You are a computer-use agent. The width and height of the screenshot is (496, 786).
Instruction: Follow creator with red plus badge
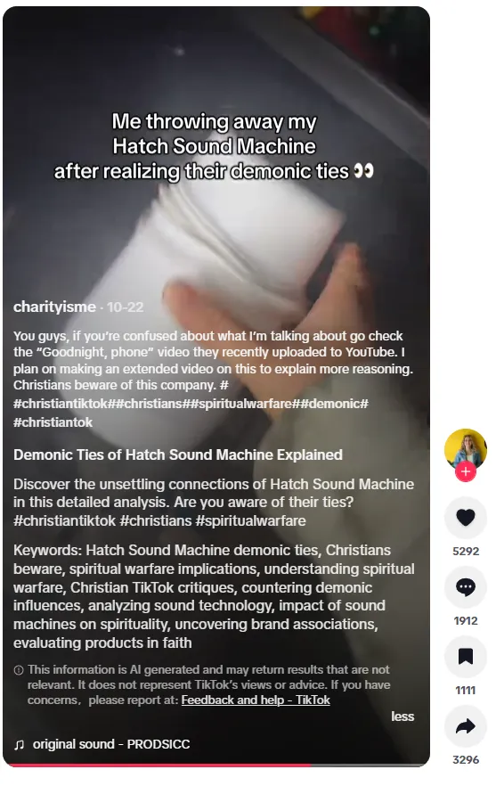(466, 471)
